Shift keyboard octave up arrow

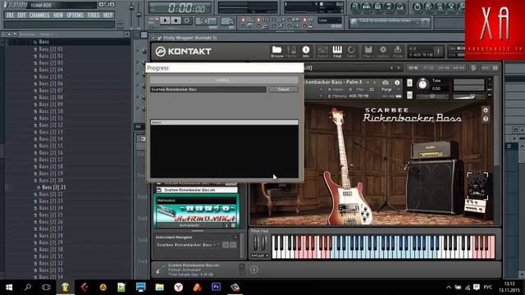267,256
